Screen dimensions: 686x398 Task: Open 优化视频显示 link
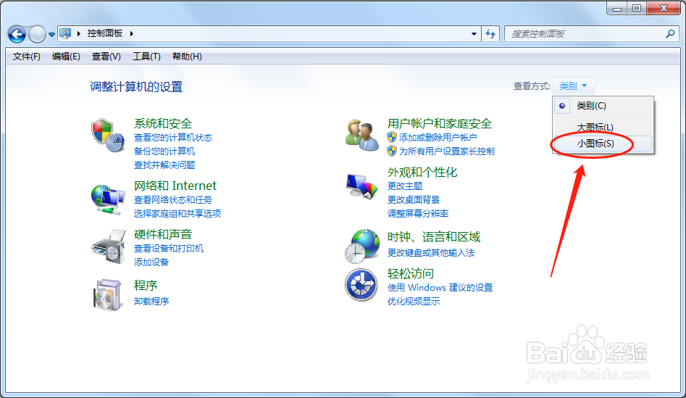point(414,302)
